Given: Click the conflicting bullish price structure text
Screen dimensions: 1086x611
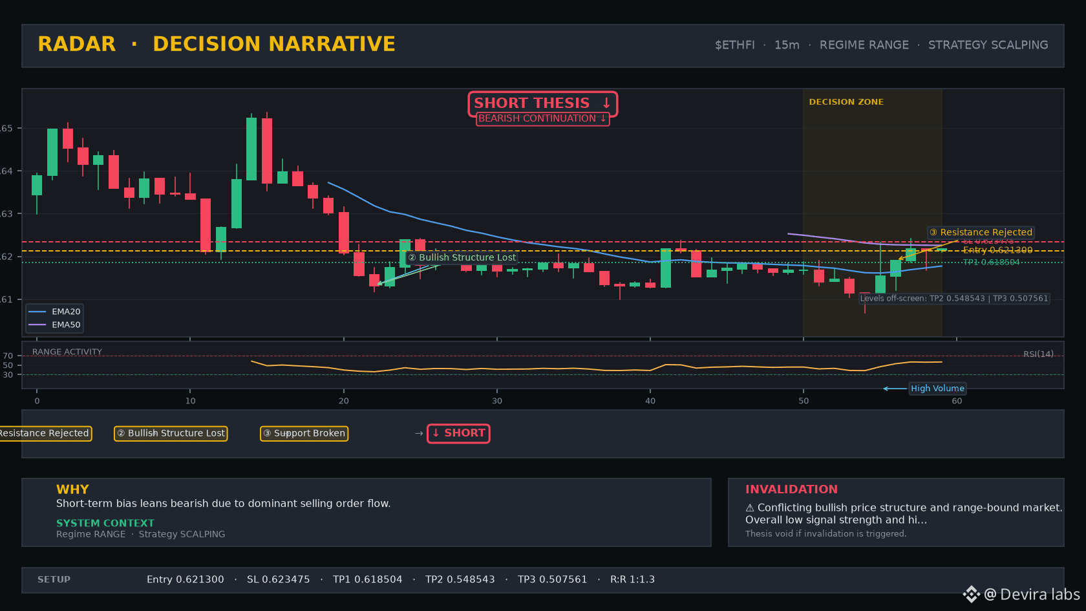Looking at the screenshot, I should pos(904,514).
